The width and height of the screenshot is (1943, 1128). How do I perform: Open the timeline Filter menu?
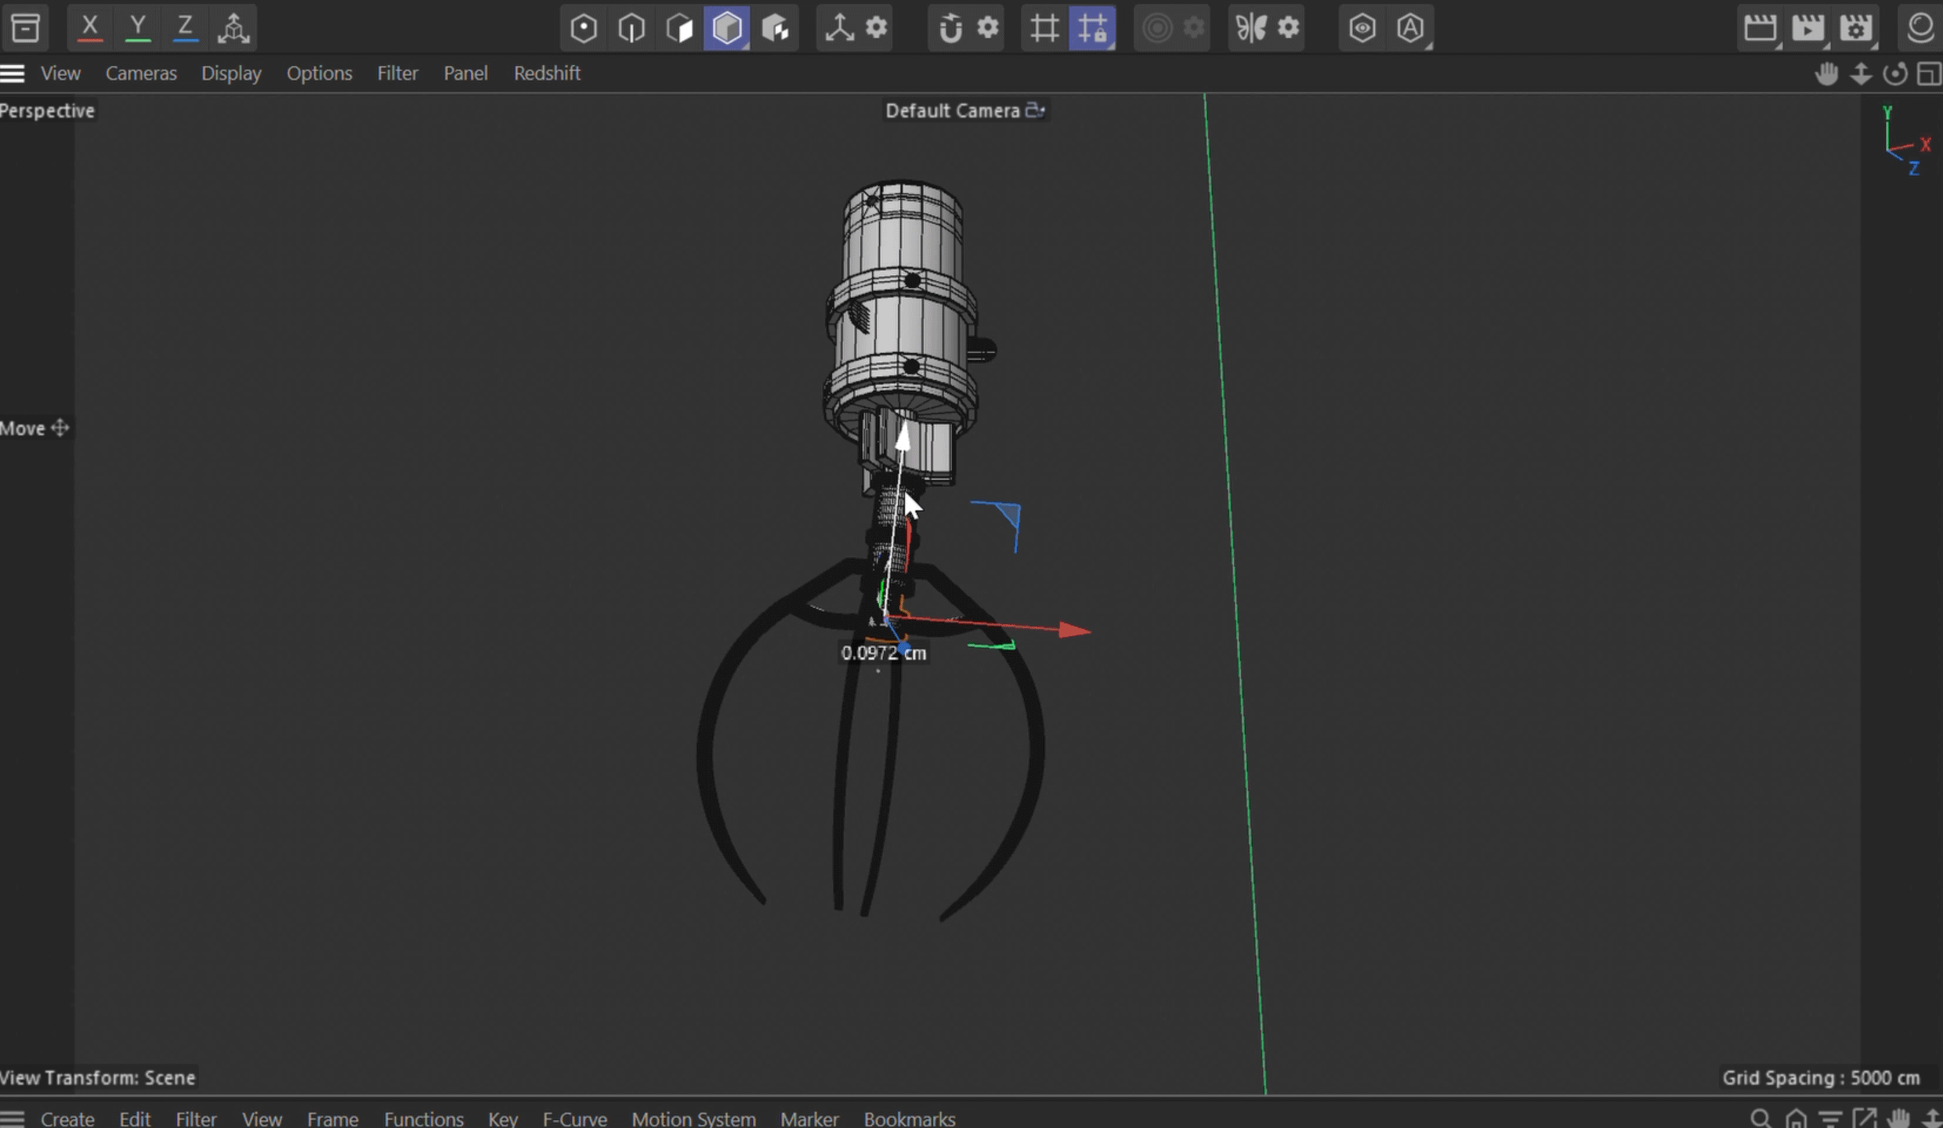coord(196,1119)
